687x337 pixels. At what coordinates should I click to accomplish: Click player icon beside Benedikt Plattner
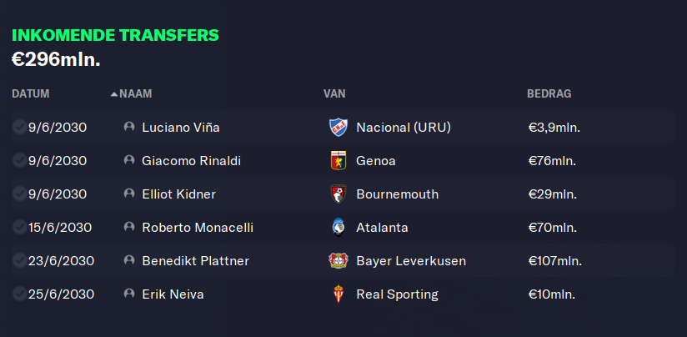point(128,260)
